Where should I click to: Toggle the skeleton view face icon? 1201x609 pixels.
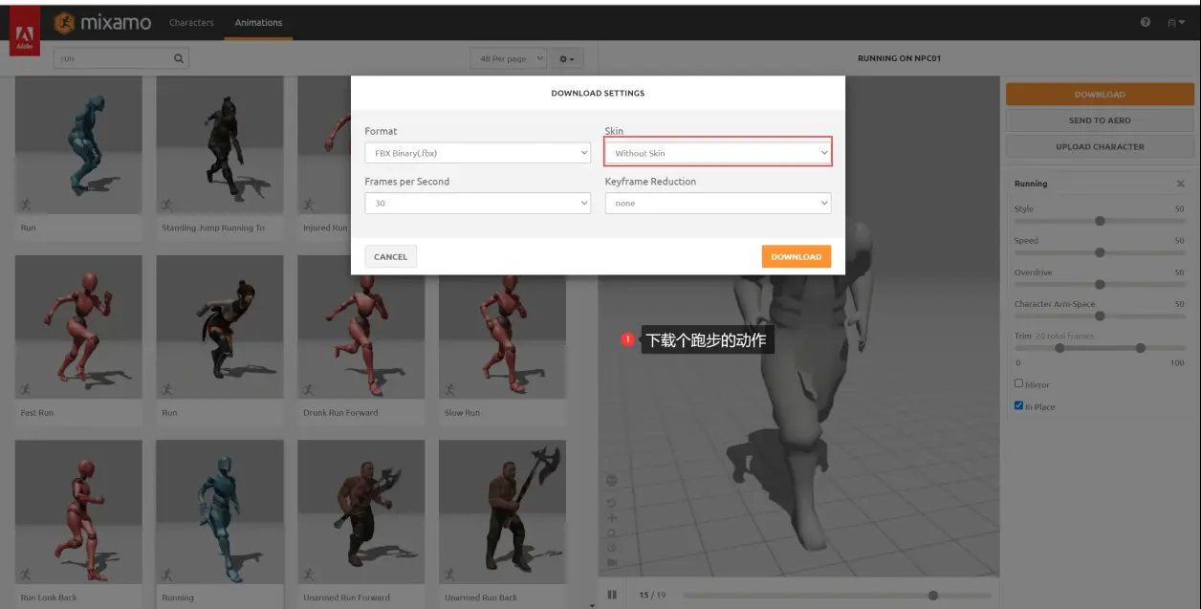click(612, 481)
